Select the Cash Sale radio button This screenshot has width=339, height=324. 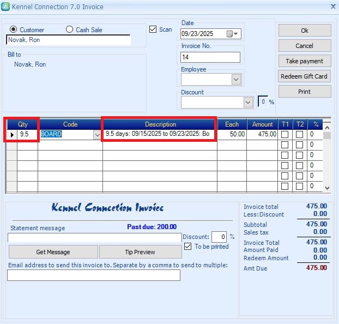69,29
